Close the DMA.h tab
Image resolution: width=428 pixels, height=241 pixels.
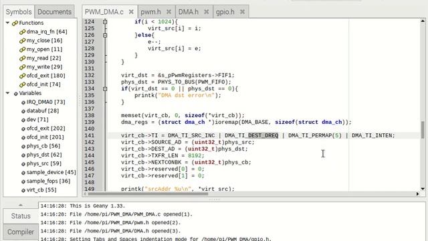pyautogui.click(x=207, y=12)
